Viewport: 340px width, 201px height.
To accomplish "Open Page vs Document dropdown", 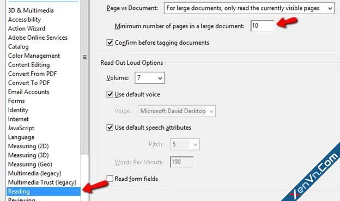I will [249, 8].
